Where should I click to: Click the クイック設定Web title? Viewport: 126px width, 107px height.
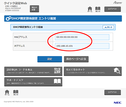pyautogui.click(x=15, y=3)
